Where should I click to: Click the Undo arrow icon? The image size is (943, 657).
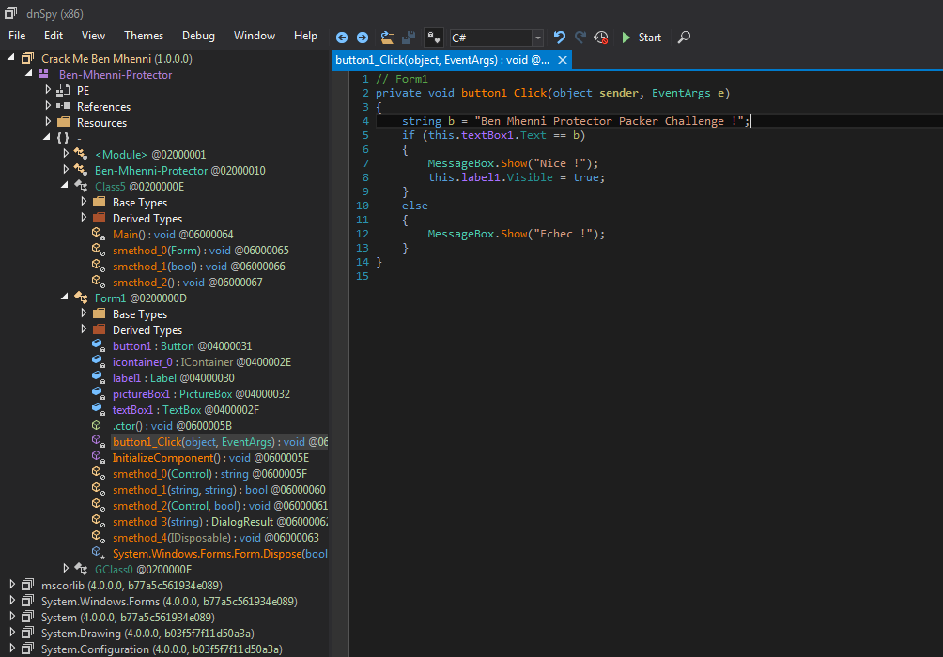point(560,38)
